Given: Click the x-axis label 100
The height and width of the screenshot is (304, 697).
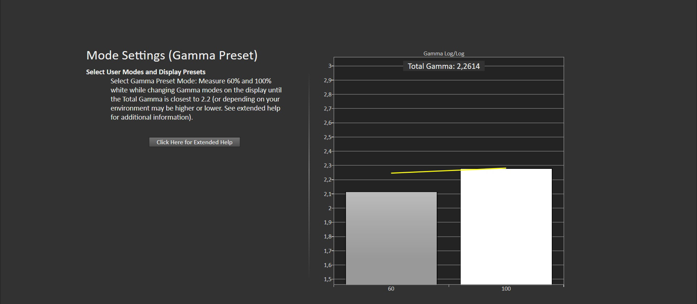Looking at the screenshot, I should coord(506,289).
